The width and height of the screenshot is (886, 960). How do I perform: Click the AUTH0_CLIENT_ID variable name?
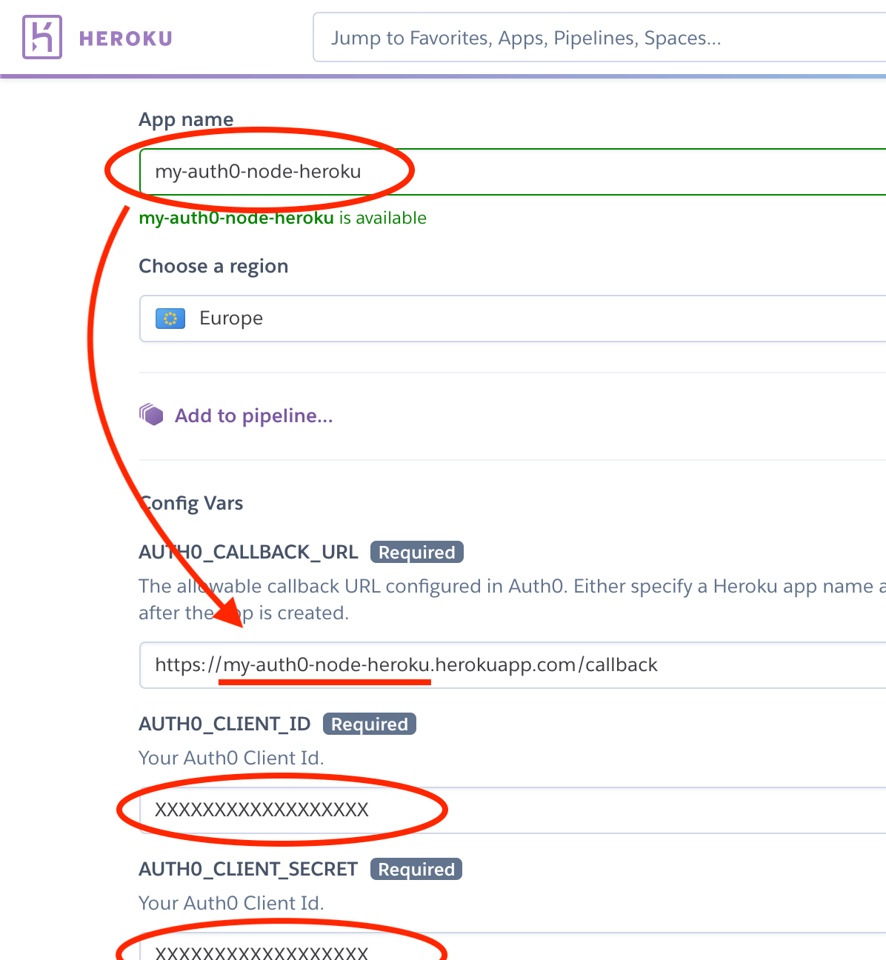[x=225, y=724]
